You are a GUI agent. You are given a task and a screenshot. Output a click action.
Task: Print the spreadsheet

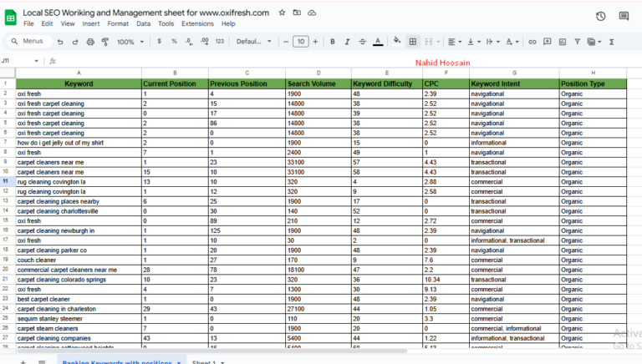(90, 42)
